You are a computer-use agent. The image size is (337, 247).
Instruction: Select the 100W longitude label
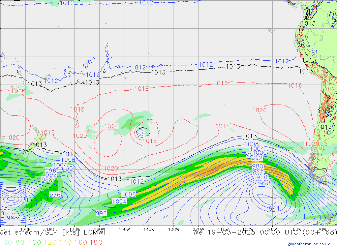[x=248, y=229]
